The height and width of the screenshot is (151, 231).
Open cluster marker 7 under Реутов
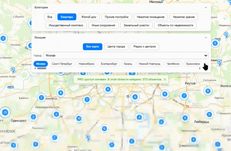click(184, 96)
